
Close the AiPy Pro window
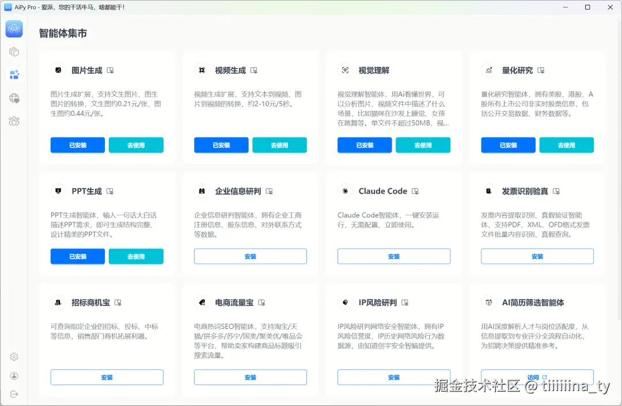click(610, 7)
